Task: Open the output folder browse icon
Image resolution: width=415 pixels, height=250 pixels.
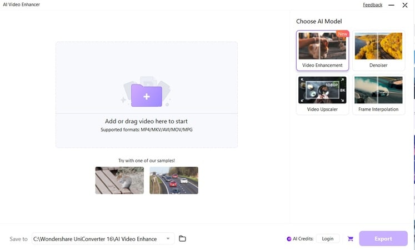Action: coord(182,239)
